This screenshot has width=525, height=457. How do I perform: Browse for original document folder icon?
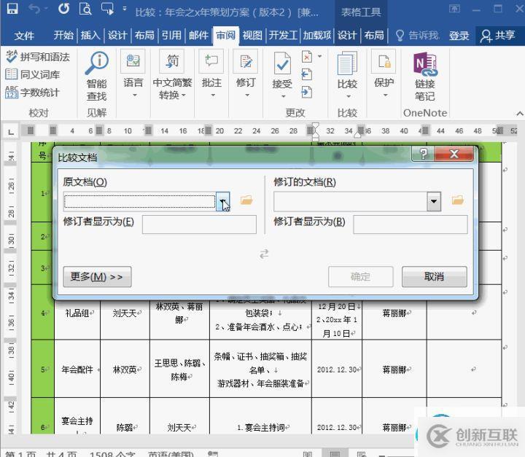[246, 200]
